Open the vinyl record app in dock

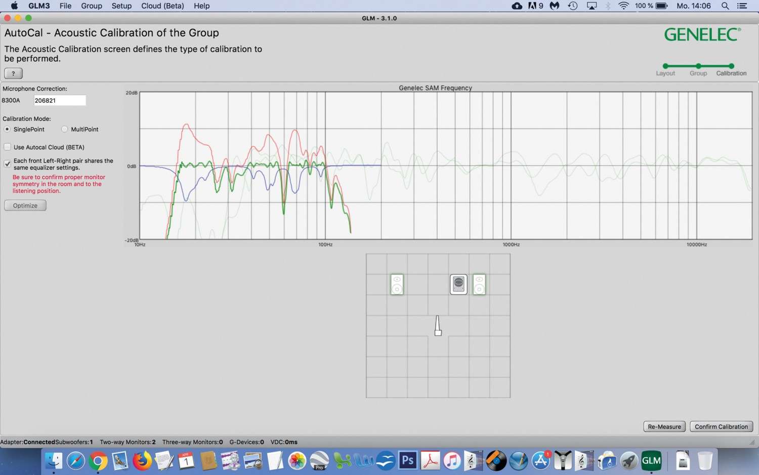coord(496,461)
